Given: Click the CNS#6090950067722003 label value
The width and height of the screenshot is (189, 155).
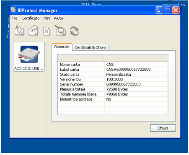Looking at the screenshot, I should tap(128, 70).
